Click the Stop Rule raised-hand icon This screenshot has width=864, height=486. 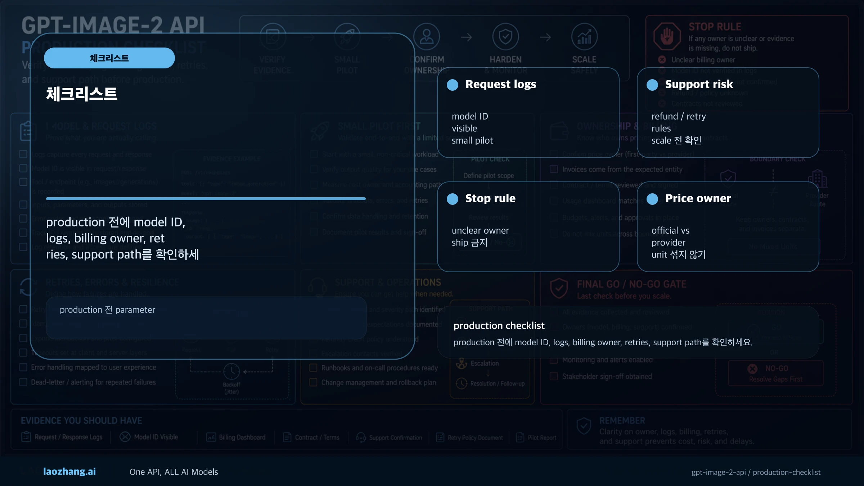pyautogui.click(x=667, y=36)
